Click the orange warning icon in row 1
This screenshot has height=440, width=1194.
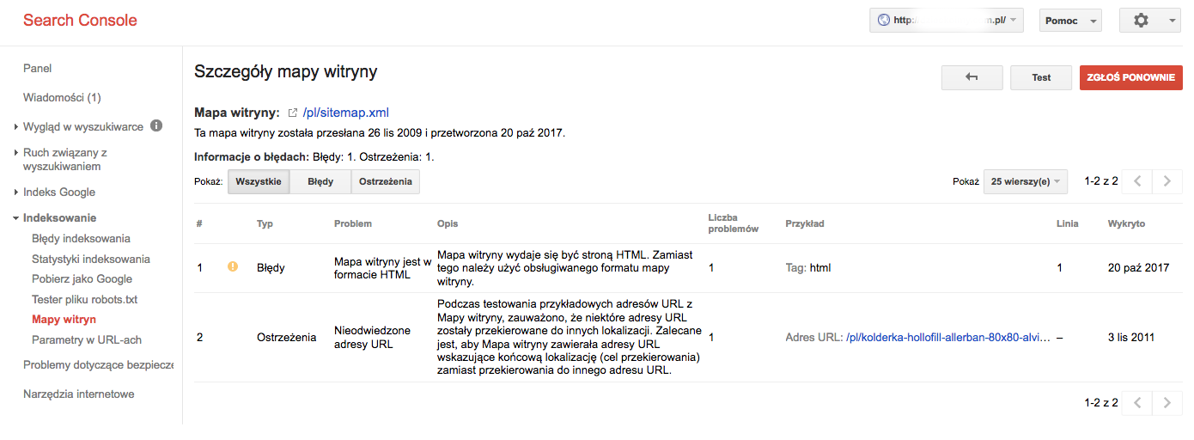(x=232, y=267)
